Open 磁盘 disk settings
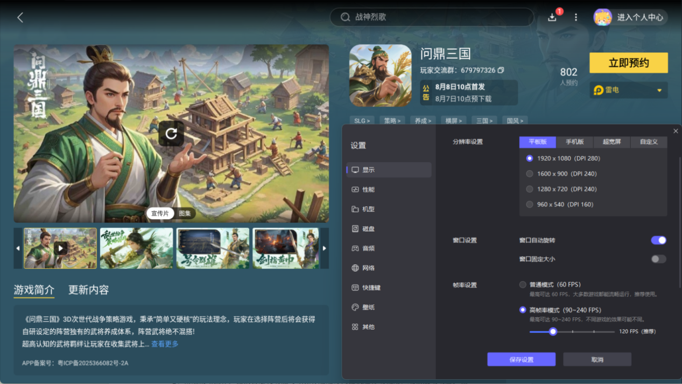 389,229
